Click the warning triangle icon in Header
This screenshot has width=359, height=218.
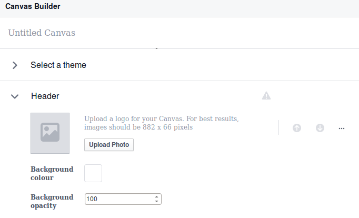click(266, 95)
